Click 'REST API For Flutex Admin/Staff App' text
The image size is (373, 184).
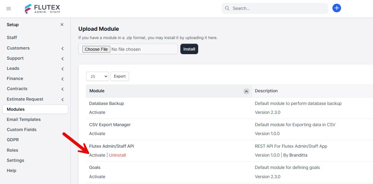coord(291,146)
